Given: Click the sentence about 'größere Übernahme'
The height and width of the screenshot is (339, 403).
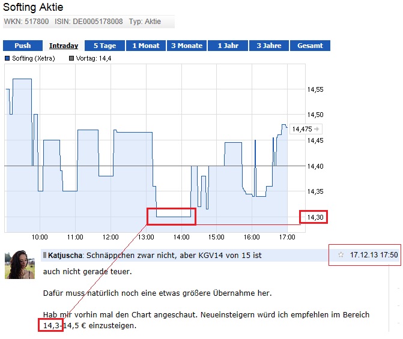Looking at the screenshot, I should tap(157, 293).
